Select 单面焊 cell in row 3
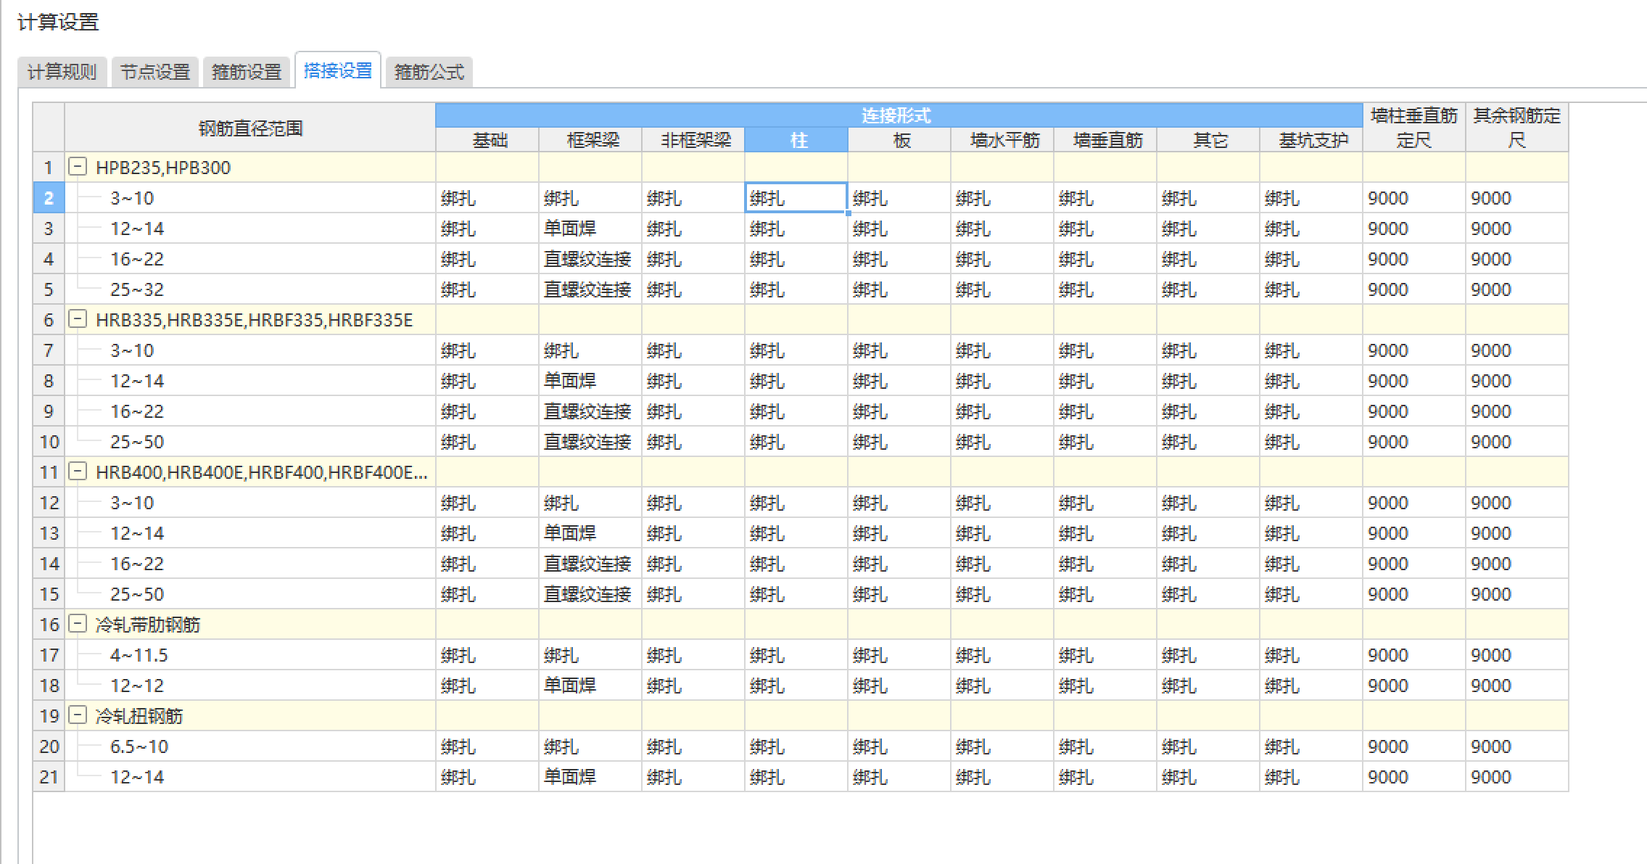Screen dimensions: 1647x864 [x=589, y=229]
